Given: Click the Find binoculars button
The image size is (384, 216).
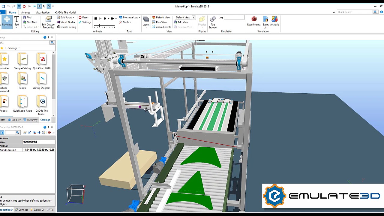Looking at the screenshot, I should coord(27,17).
